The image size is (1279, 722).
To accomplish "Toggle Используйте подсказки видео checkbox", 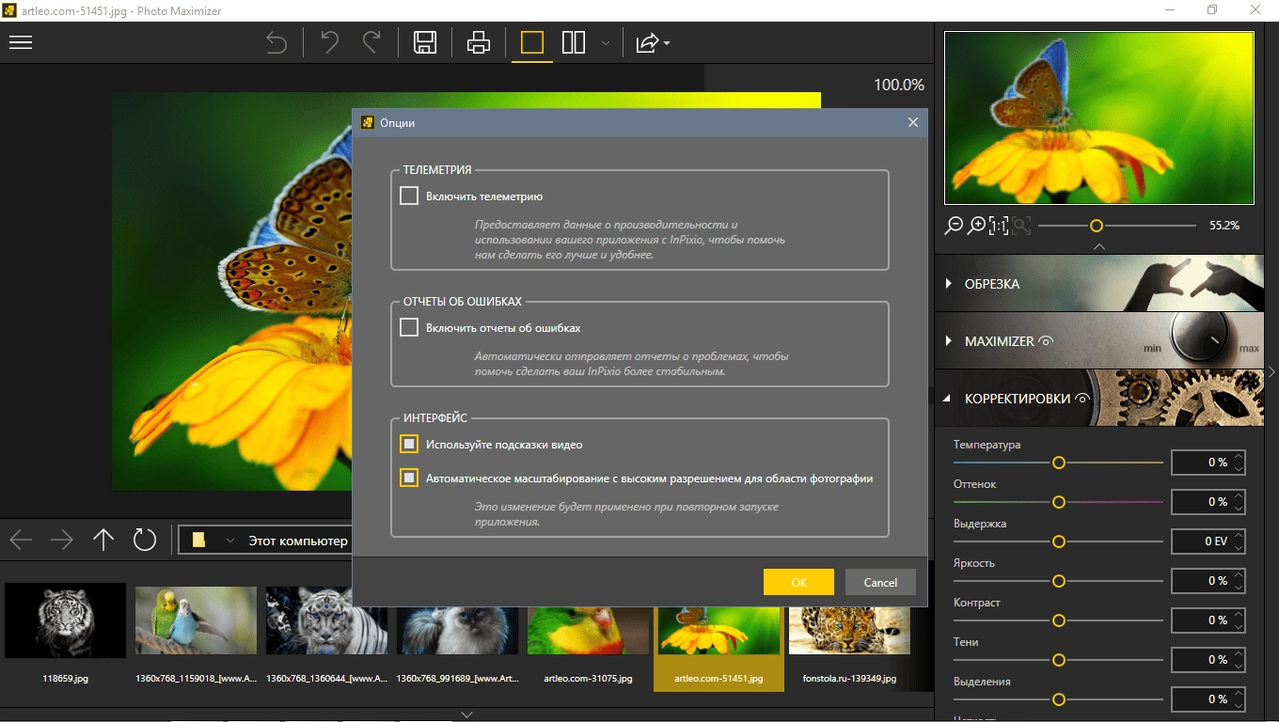I will point(409,444).
